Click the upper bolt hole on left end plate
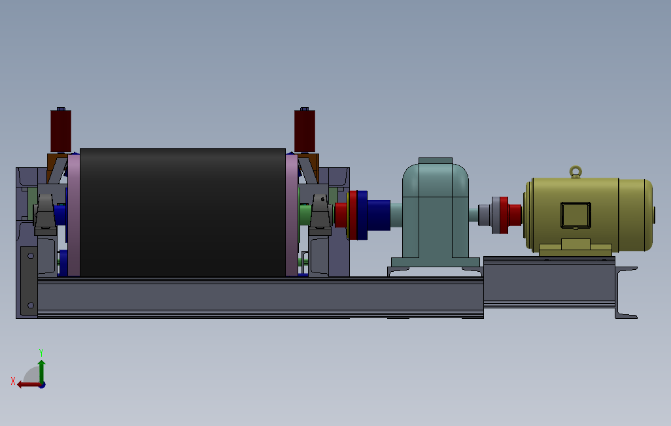 (x=31, y=255)
